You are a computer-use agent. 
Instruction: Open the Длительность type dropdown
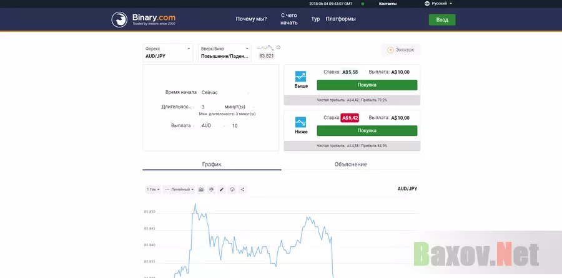pos(178,107)
